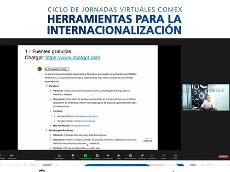
Task: Open the Resumen tool
Action: (x=97, y=156)
